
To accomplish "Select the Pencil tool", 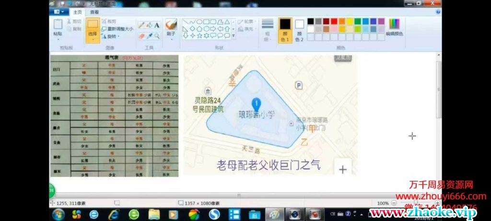I will click(x=141, y=25).
